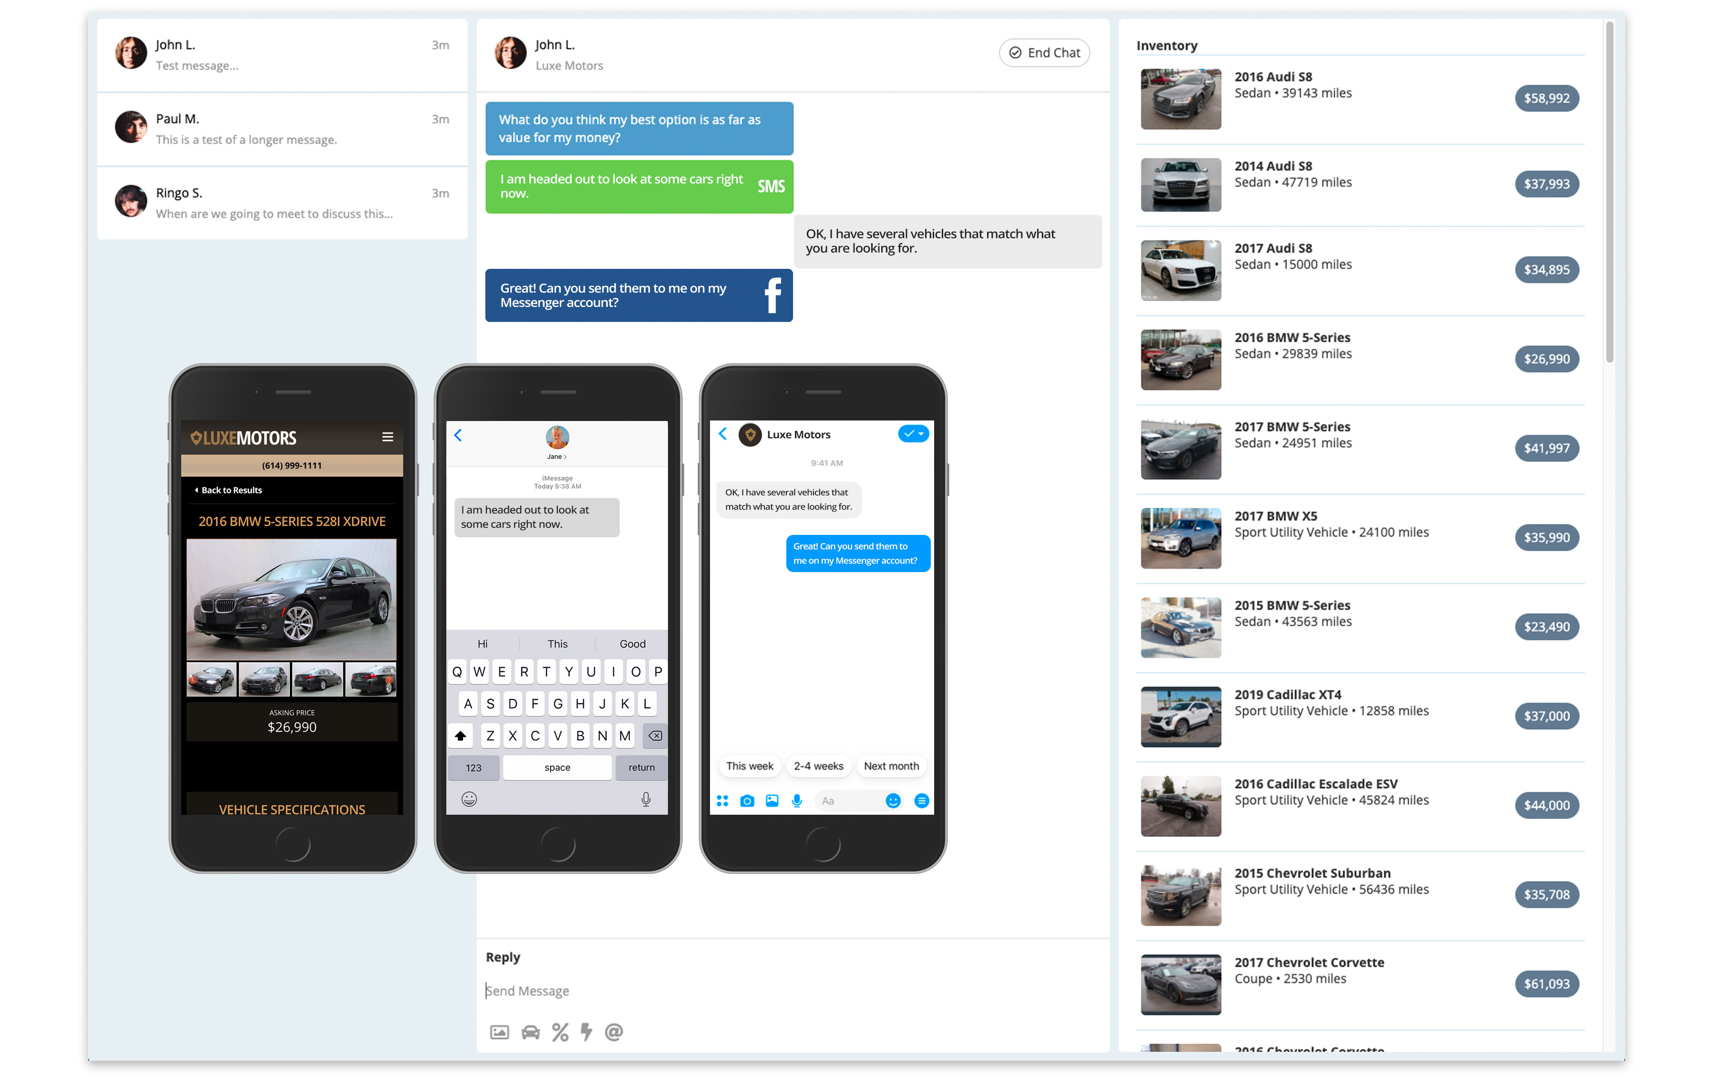Click the 2017 Chevrolet Corvette inventory title

click(x=1309, y=963)
